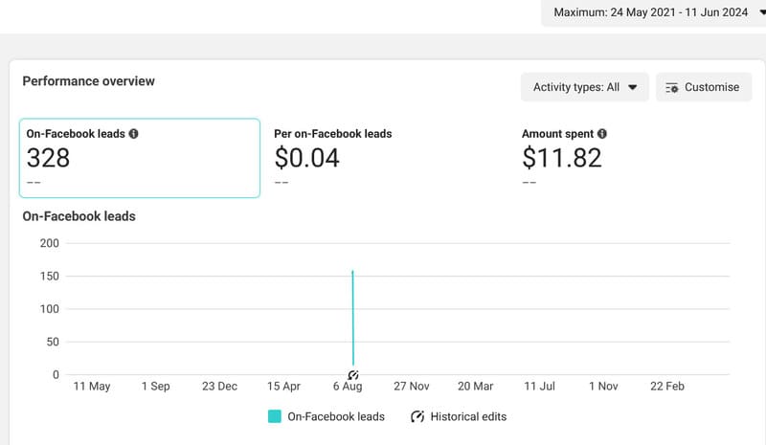The width and height of the screenshot is (766, 445).
Task: Toggle the teal On-Facebook leads legend swatch
Action: [275, 416]
